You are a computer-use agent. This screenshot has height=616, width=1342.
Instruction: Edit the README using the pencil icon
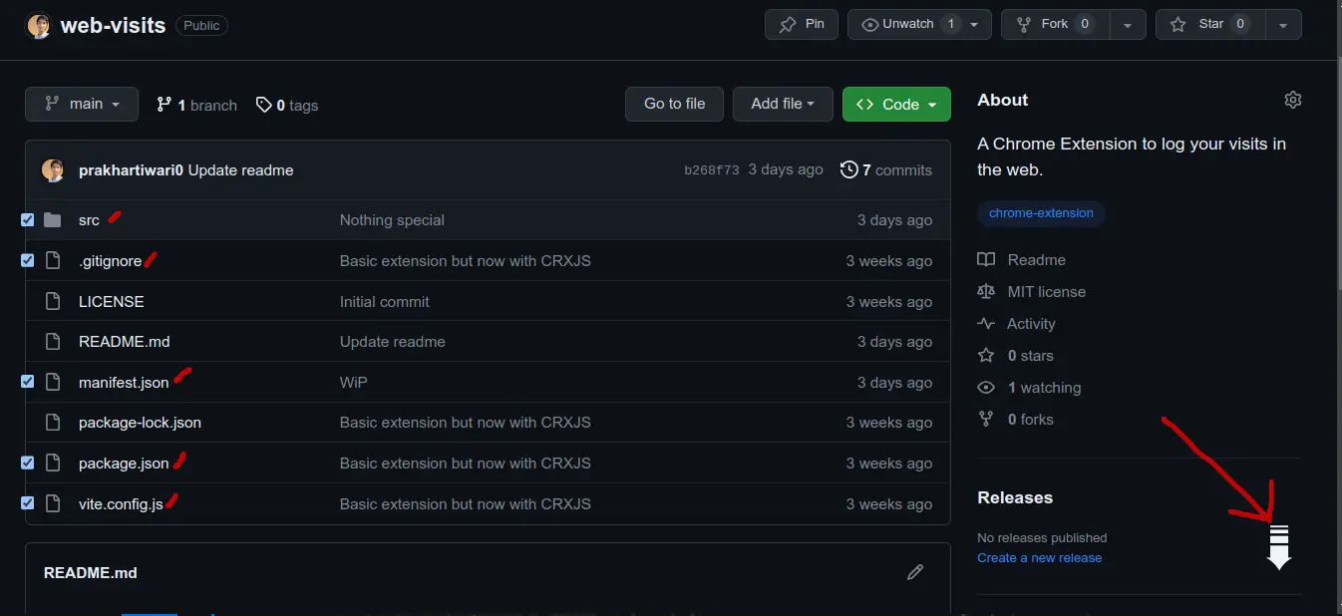915,571
